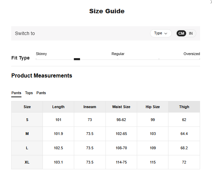Click the Thigh column header

pos(184,107)
